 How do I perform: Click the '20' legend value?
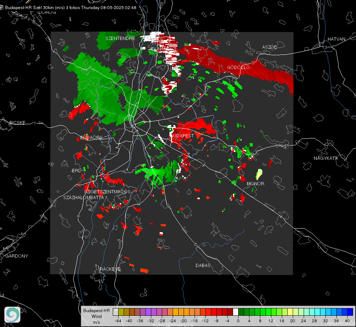coord(292,321)
